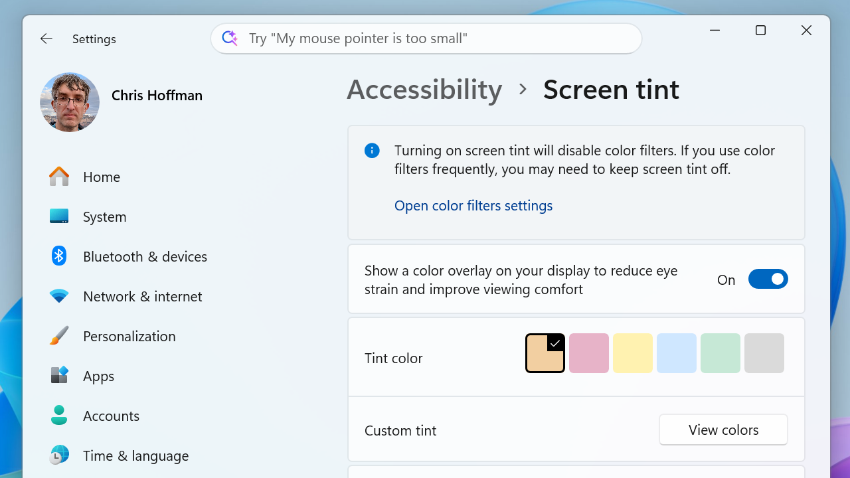Click into the settings search box
The width and height of the screenshot is (850, 478).
(x=426, y=39)
